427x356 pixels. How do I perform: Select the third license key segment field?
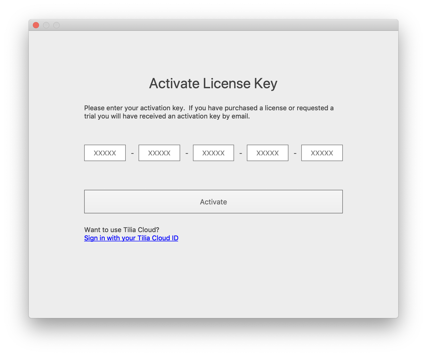(213, 153)
